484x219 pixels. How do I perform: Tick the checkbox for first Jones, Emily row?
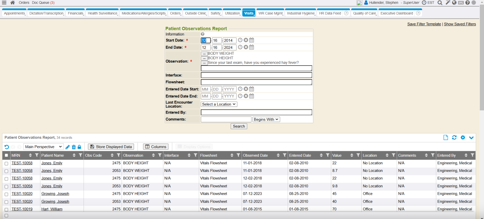click(x=6, y=164)
